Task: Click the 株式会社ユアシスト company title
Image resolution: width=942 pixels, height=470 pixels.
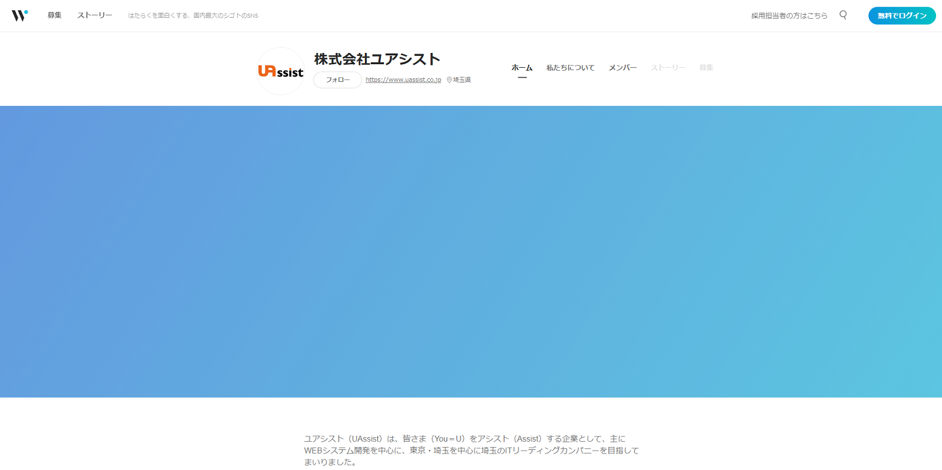Action: (377, 59)
